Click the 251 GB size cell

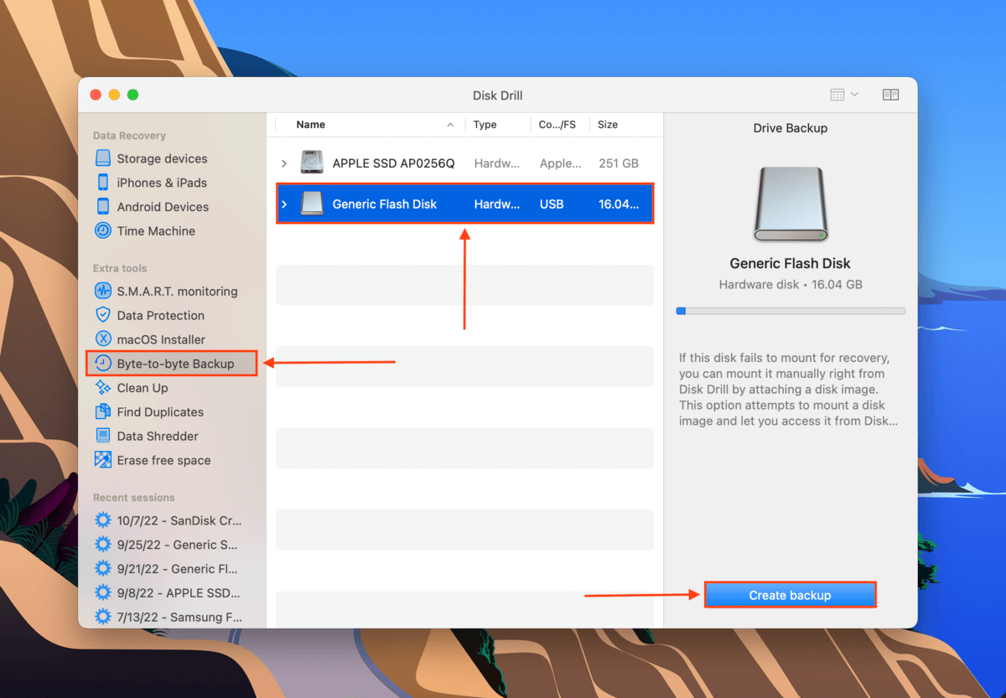click(619, 163)
